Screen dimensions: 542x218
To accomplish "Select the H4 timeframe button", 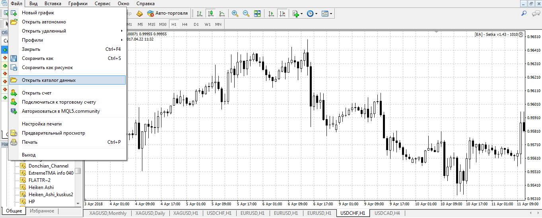I will coord(185,24).
